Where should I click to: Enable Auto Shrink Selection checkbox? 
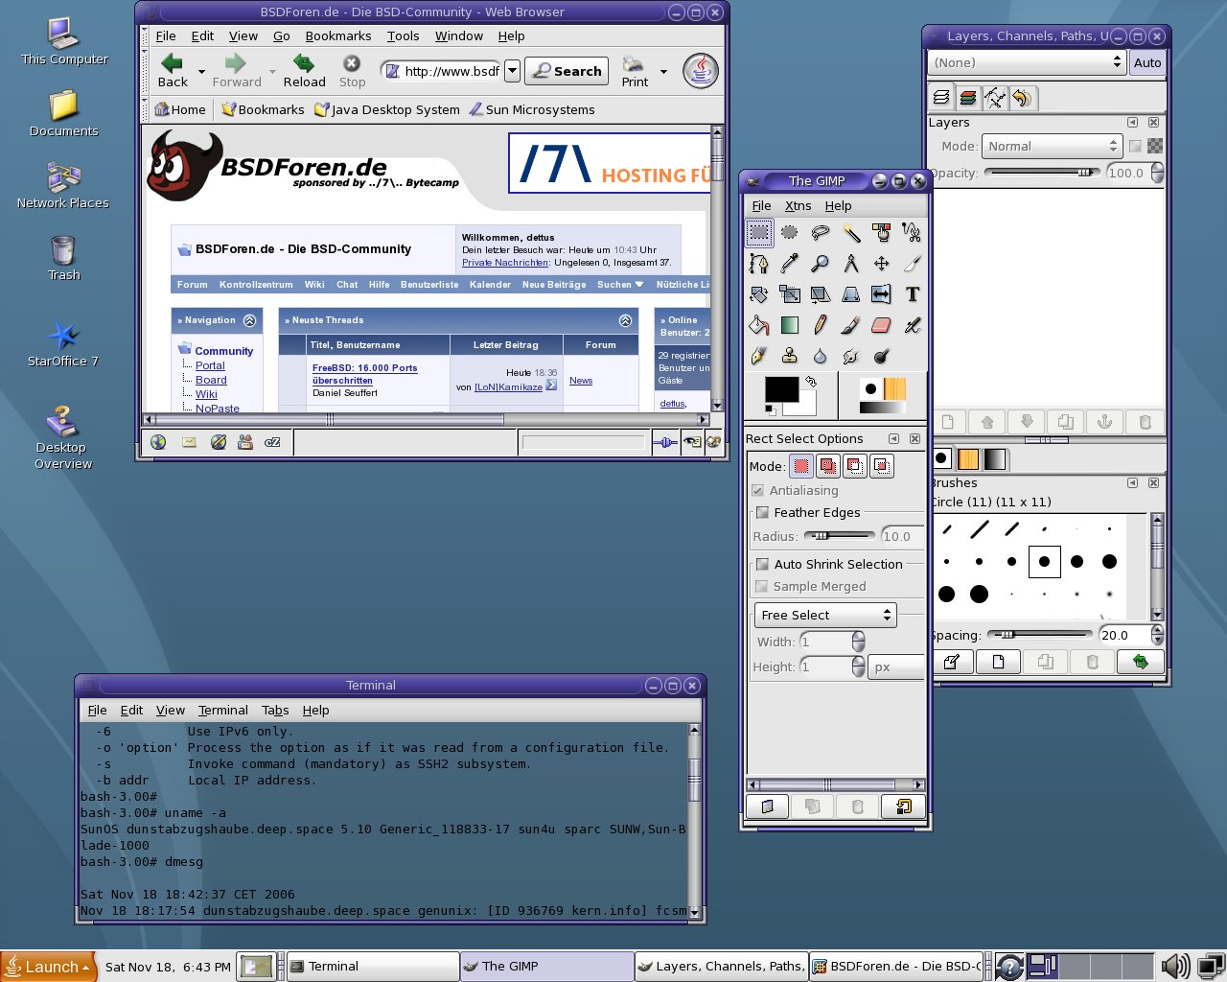tap(762, 564)
